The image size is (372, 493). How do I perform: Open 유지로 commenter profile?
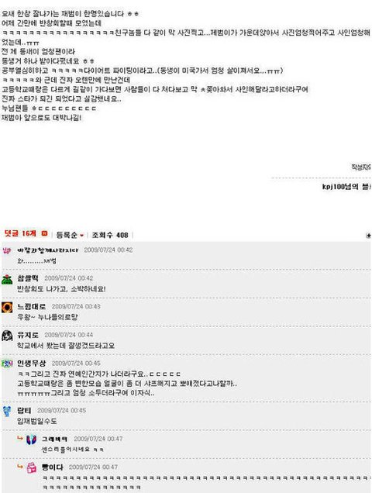click(28, 335)
